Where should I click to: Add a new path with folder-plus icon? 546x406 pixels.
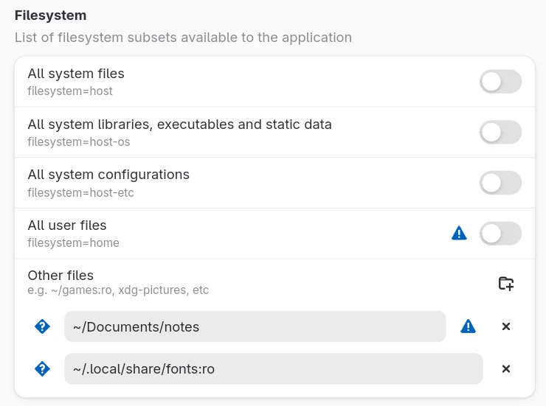pyautogui.click(x=506, y=283)
